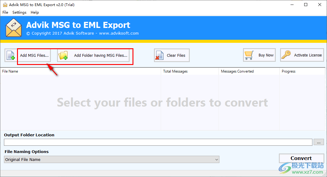
Task: Click the File Name column header
Action: pyautogui.click(x=81, y=71)
